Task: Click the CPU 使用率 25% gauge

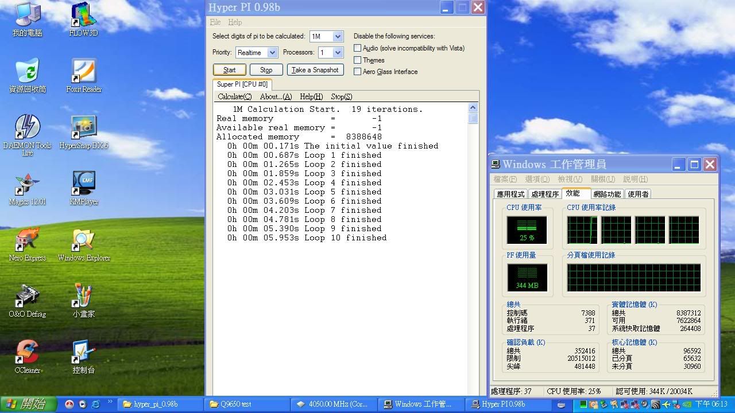Action: [527, 230]
